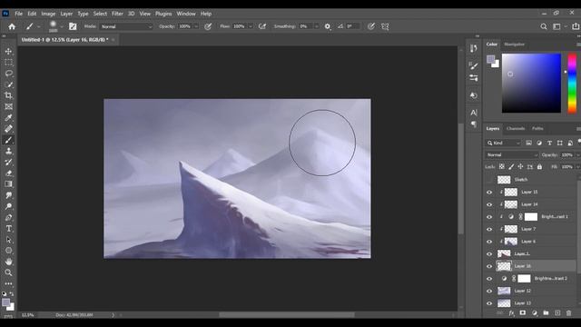
Task: Select the Lasso tool
Action: (x=8, y=74)
